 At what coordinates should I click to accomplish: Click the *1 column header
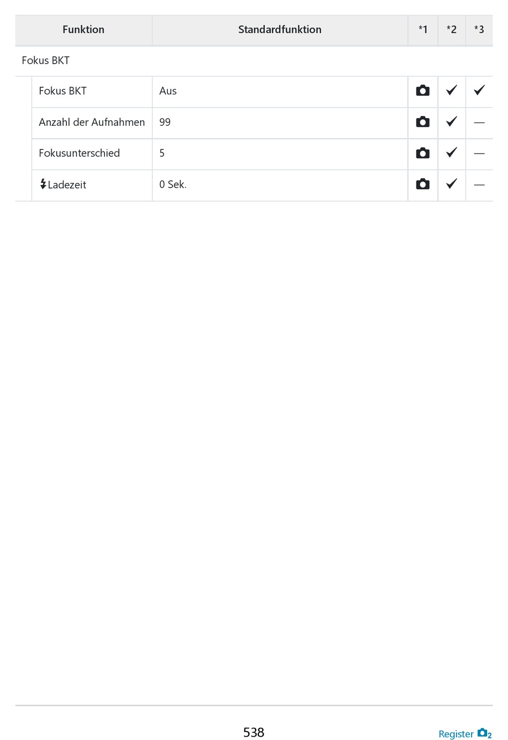(423, 29)
